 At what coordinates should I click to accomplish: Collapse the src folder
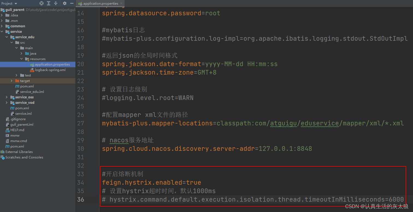coord(12,43)
